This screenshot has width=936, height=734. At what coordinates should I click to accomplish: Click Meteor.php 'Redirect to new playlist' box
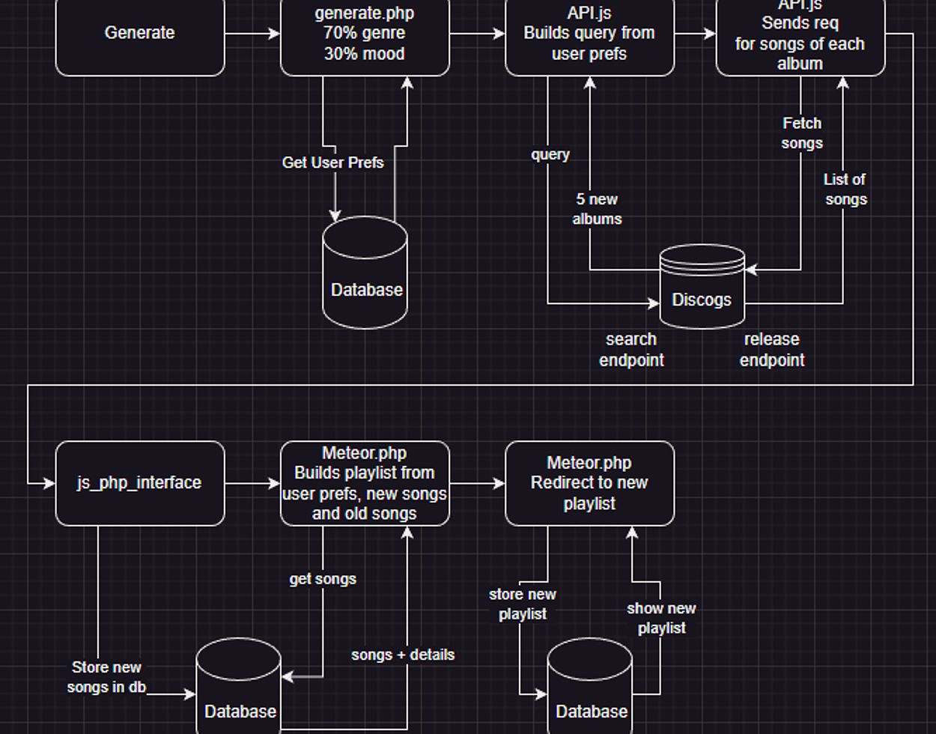click(x=589, y=483)
